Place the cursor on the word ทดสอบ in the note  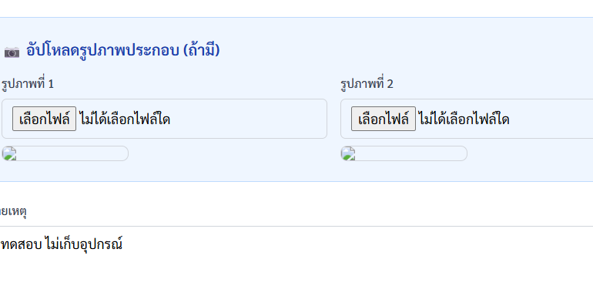17,244
